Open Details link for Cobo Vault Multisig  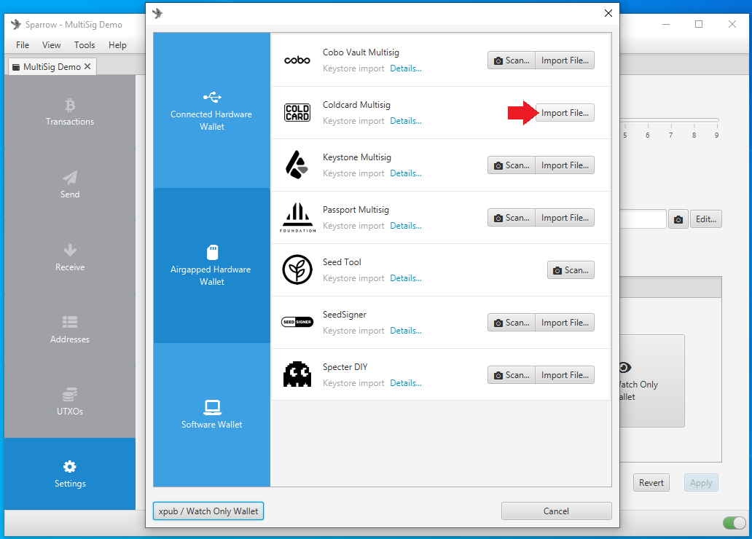[406, 68]
